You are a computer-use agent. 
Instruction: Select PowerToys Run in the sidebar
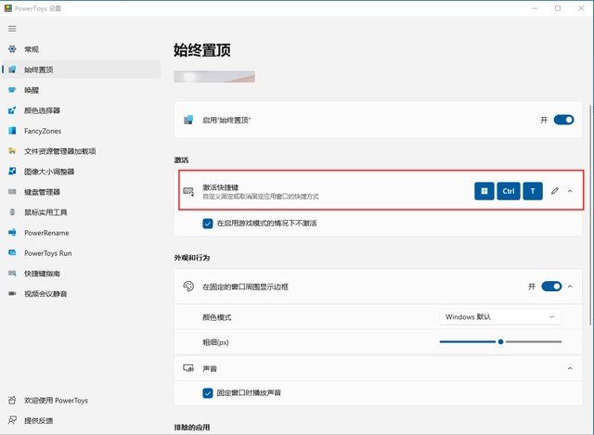click(x=48, y=253)
